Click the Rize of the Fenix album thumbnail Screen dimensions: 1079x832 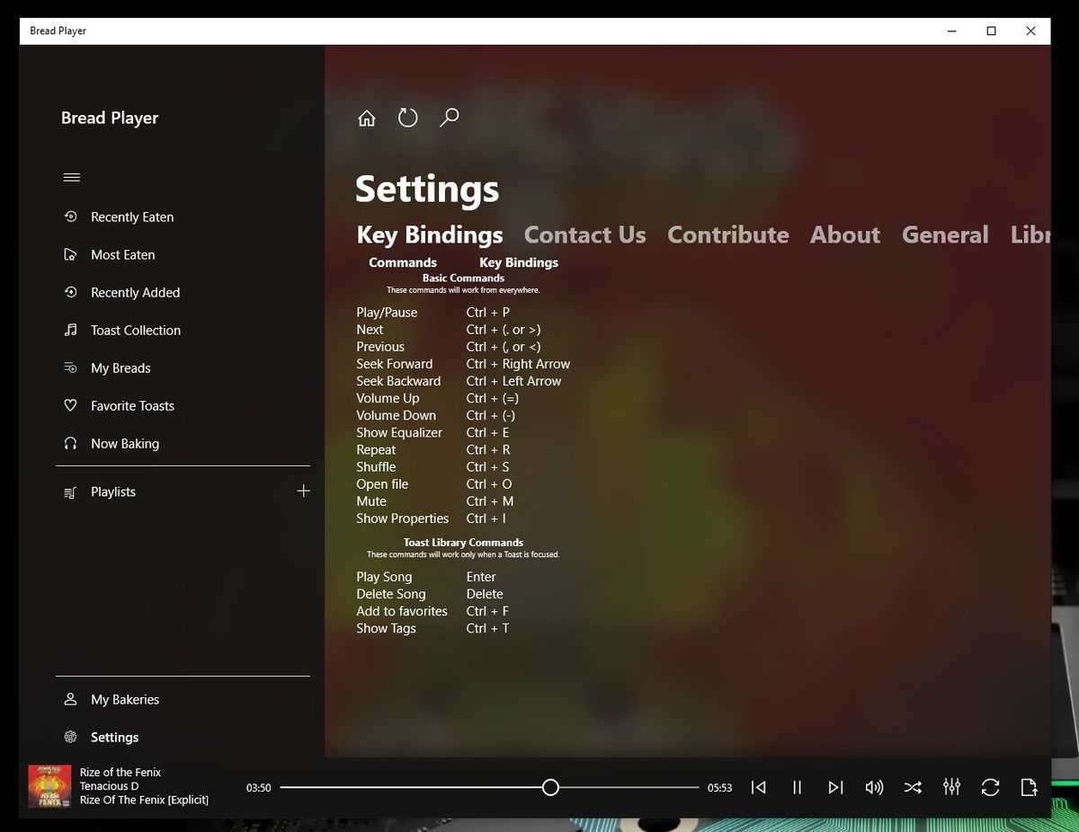click(x=49, y=785)
